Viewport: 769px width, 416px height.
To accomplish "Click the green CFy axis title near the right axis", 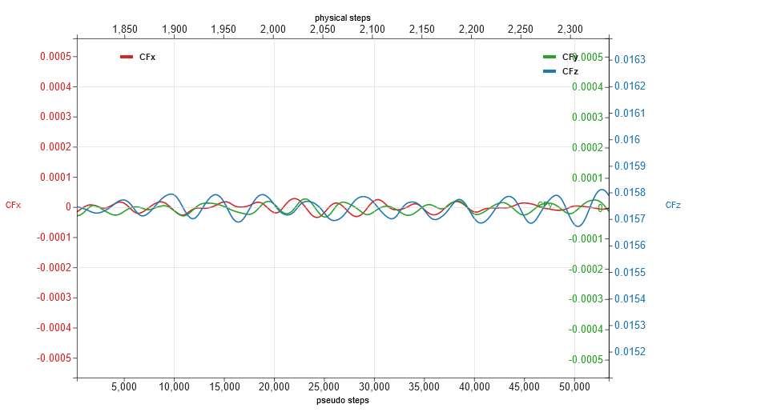I will coord(545,205).
